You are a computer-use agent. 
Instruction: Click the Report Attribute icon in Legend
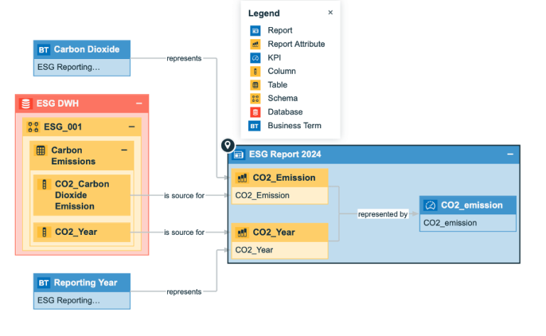[x=255, y=44]
